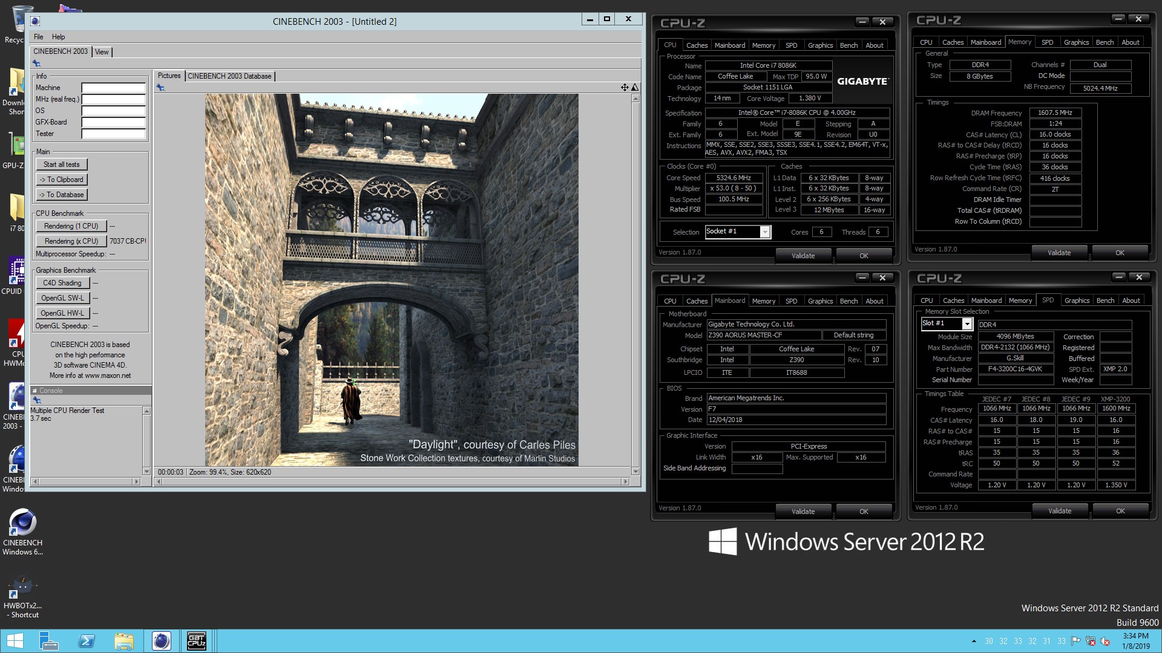This screenshot has height=653, width=1162.
Task: Click the Start all tests button
Action: pos(62,164)
